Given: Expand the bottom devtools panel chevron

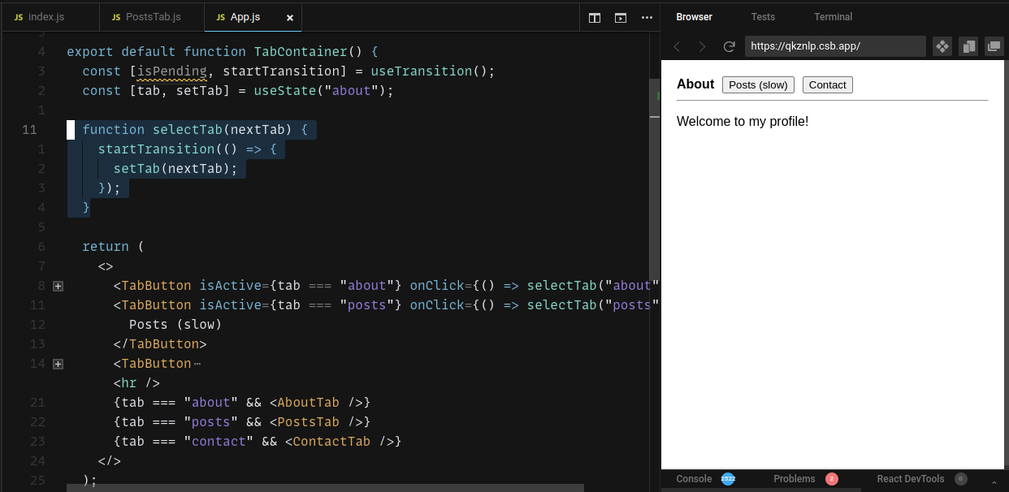Looking at the screenshot, I should 994,481.
